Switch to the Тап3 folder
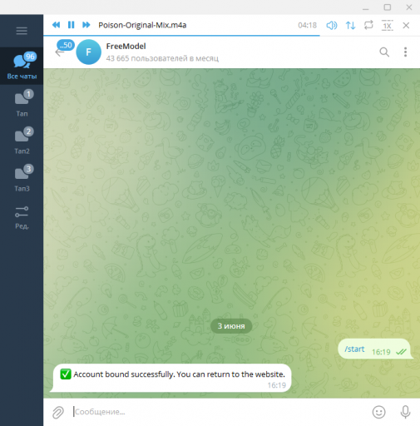The height and width of the screenshot is (426, 420). tap(22, 178)
